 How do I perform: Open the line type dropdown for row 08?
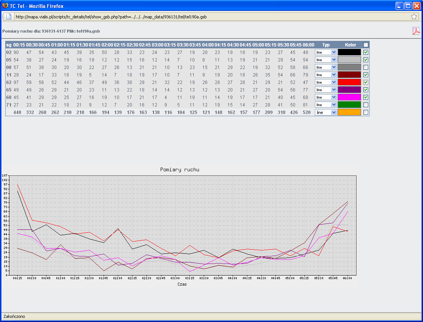[x=326, y=67]
